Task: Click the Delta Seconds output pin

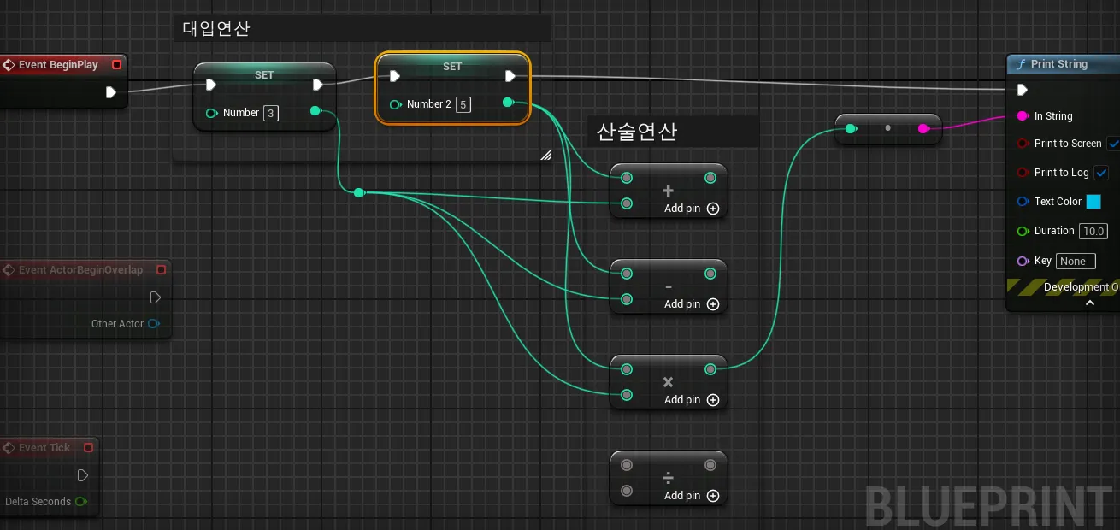Action: [81, 502]
